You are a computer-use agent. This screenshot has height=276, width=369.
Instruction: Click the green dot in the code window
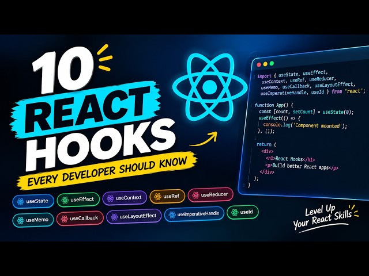(272, 63)
